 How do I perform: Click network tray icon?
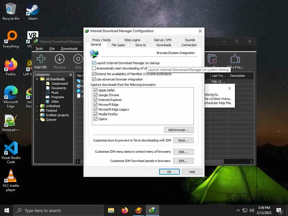pyautogui.click(x=245, y=210)
